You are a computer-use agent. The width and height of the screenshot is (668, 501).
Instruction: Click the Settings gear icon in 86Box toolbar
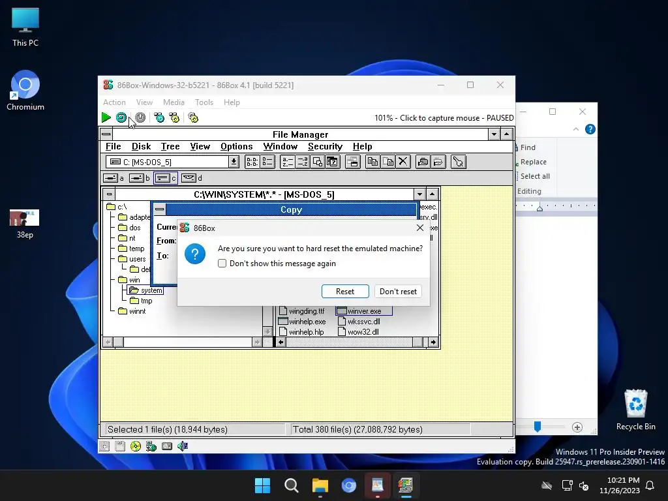193,117
